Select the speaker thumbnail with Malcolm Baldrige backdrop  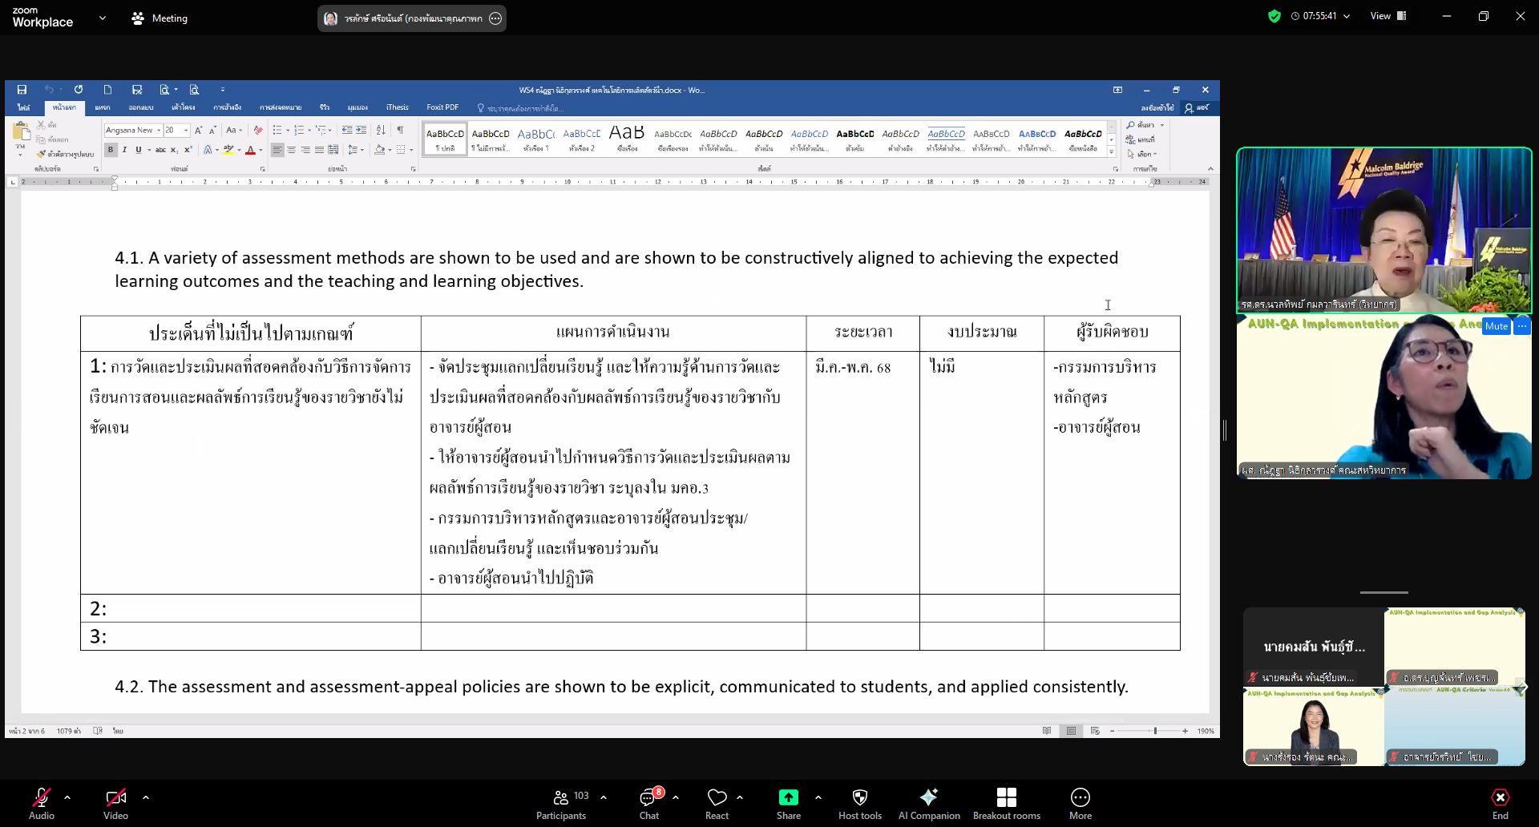point(1384,230)
